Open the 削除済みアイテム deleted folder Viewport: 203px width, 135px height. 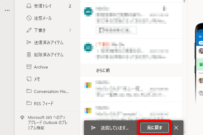pyautogui.click(x=48, y=55)
